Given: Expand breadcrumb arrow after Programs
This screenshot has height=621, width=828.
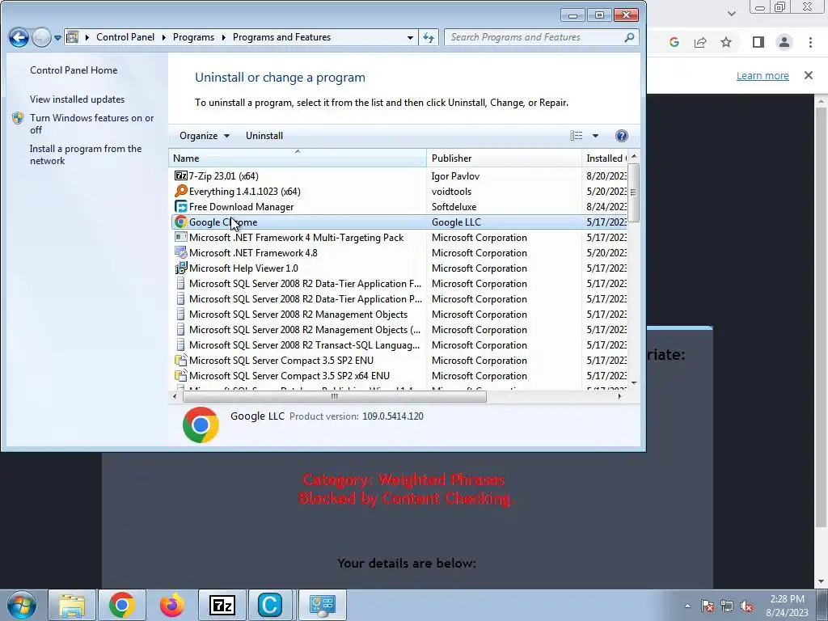Looking at the screenshot, I should click(x=223, y=37).
